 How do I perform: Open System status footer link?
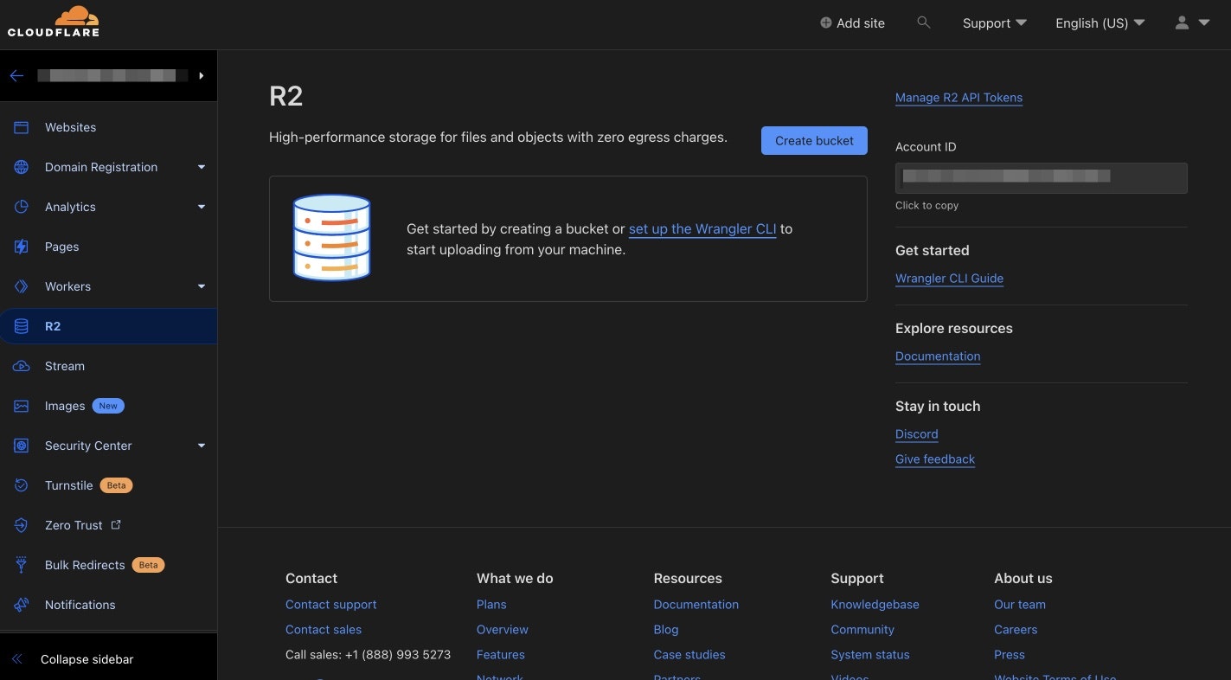coord(870,655)
